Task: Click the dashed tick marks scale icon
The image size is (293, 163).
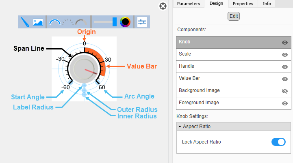Action: 68,22
